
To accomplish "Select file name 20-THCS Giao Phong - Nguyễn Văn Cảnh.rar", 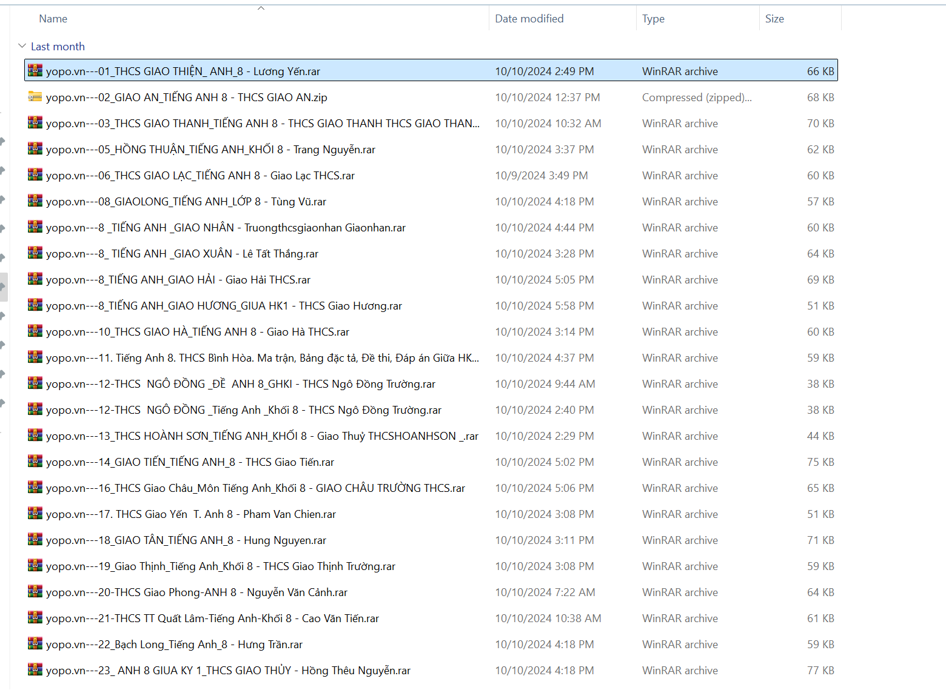I will pos(197,592).
